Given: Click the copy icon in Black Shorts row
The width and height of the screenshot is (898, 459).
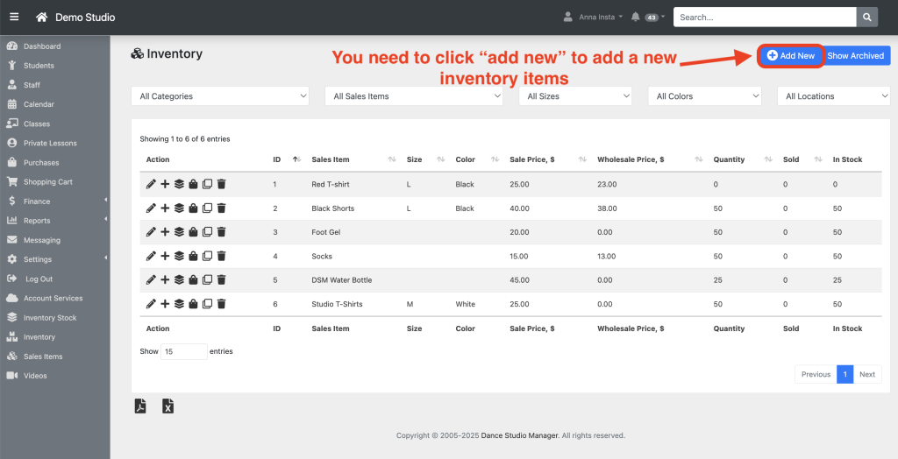Looking at the screenshot, I should point(207,208).
